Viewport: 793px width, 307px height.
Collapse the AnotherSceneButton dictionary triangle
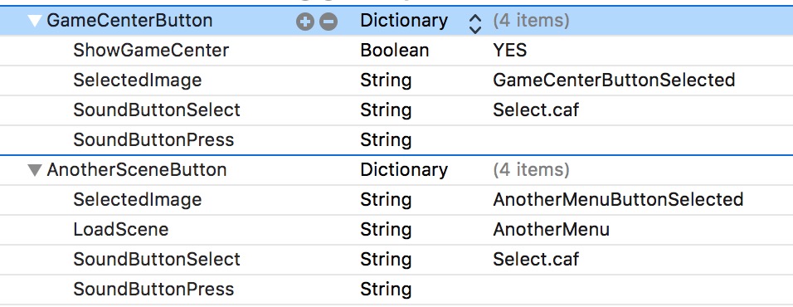click(x=35, y=170)
